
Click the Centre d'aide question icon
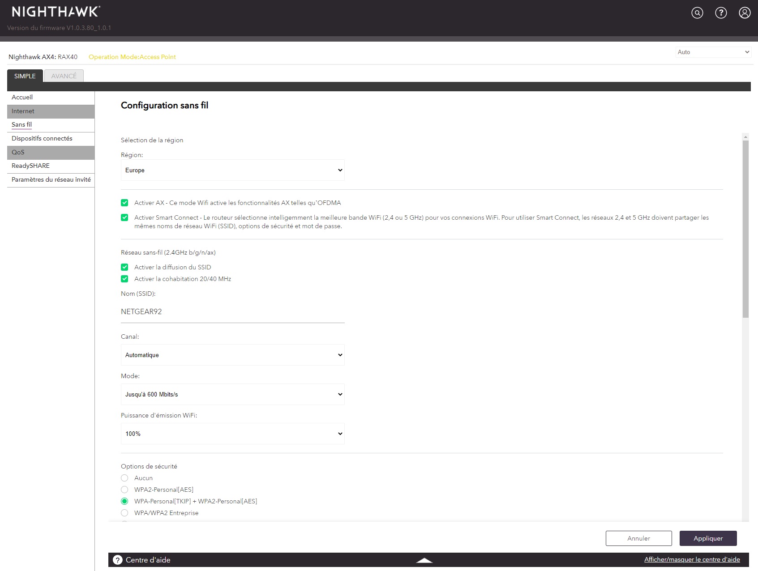[118, 560]
